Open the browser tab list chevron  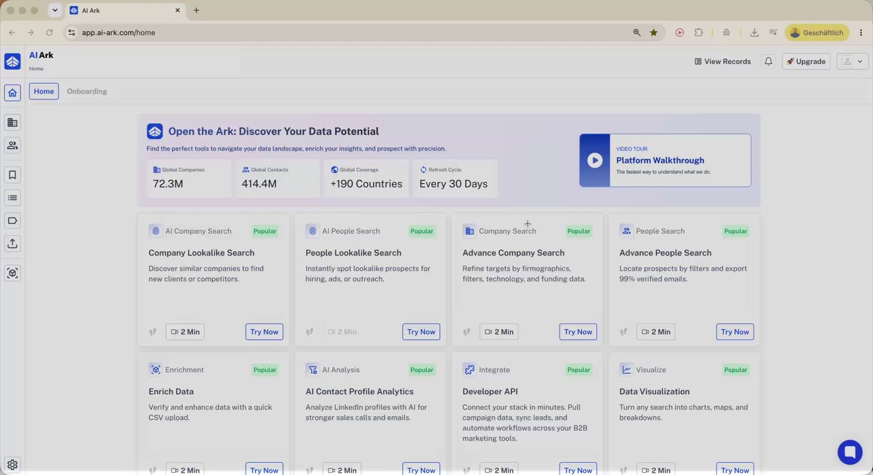[x=55, y=10]
